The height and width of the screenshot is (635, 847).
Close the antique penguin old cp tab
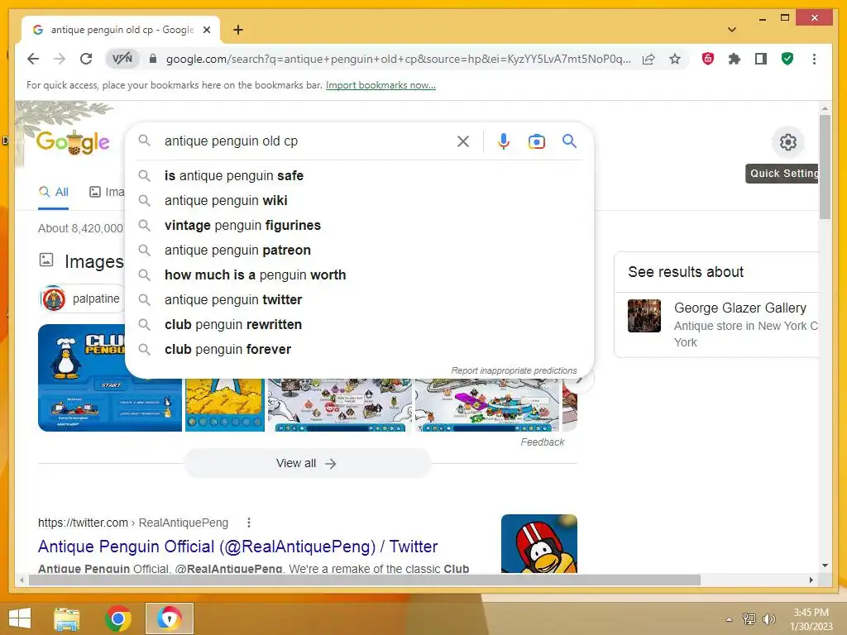206,30
